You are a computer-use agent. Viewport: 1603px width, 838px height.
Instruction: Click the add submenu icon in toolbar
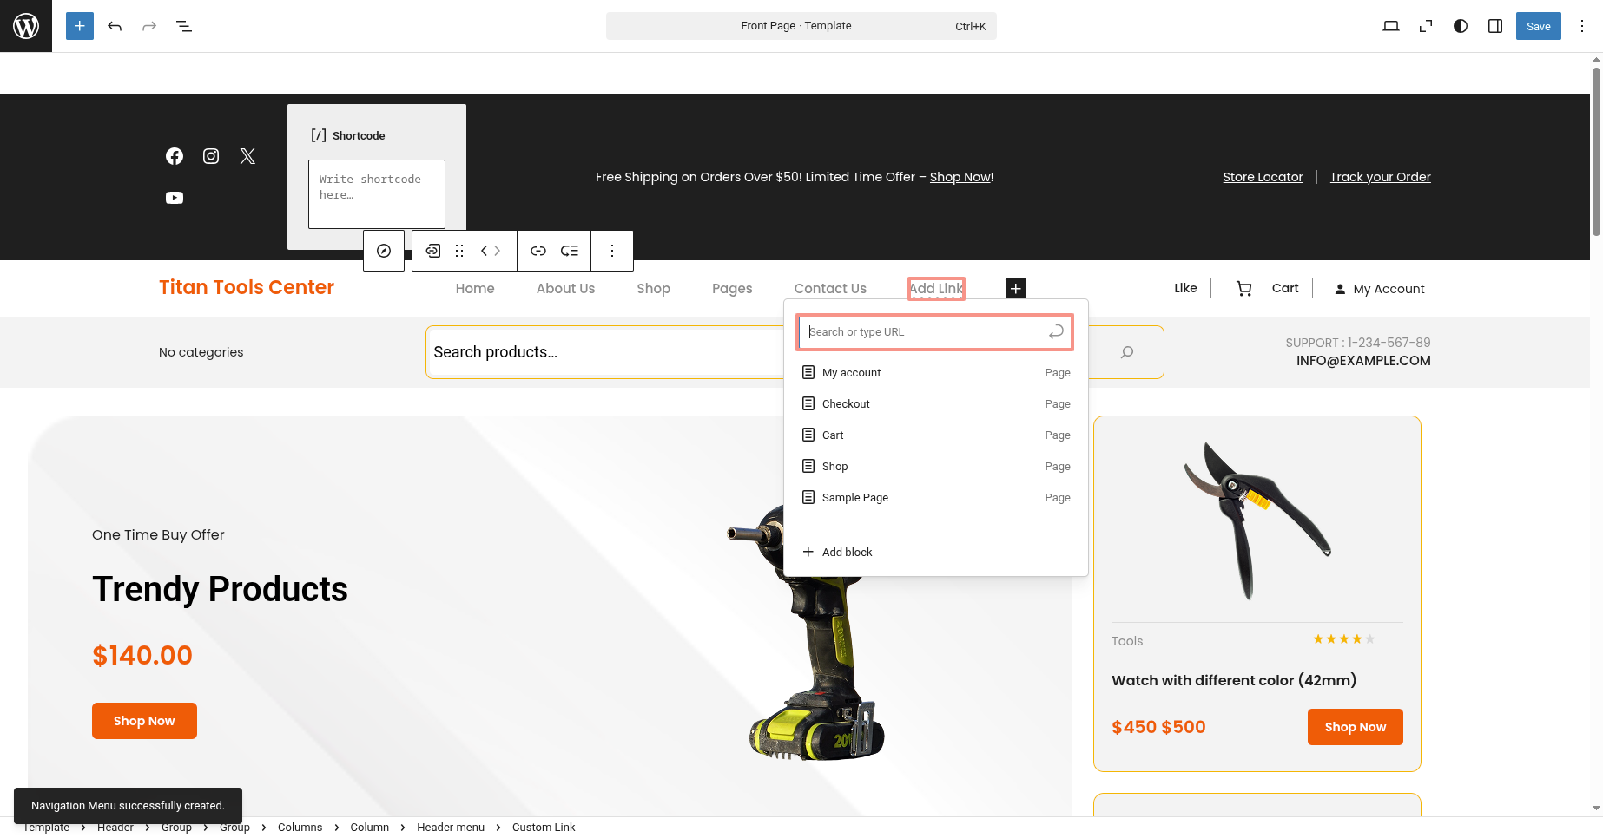pyautogui.click(x=570, y=251)
